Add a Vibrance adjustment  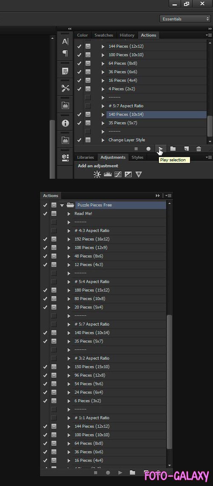[138, 174]
